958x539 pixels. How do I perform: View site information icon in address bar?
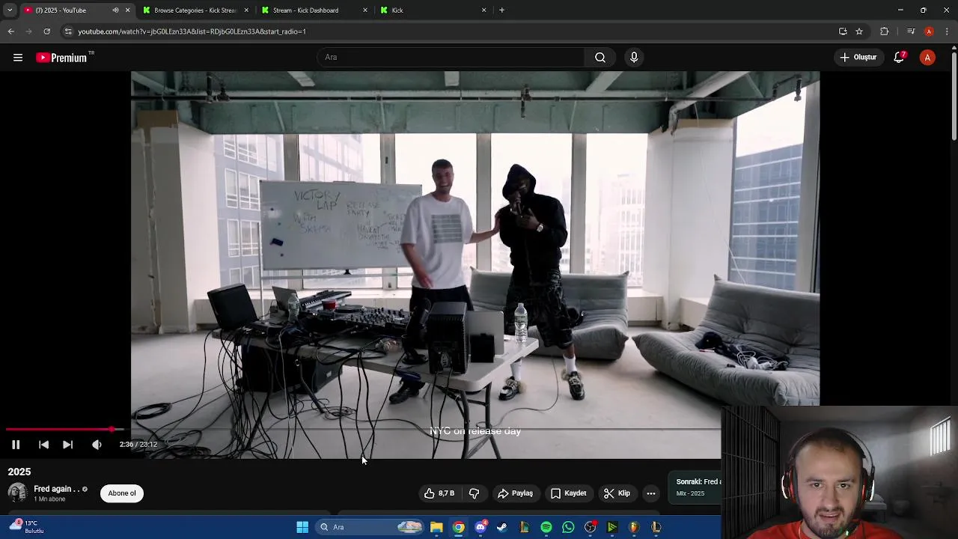[68, 31]
